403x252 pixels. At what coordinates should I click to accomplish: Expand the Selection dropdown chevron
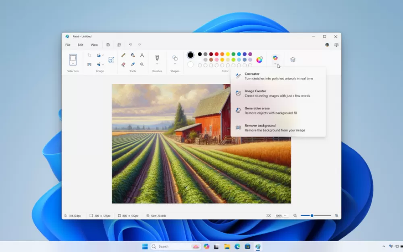click(73, 64)
